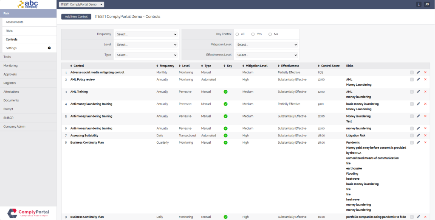The image size is (435, 220).
Task: Open the info icon in top bar
Action: click(x=419, y=4)
